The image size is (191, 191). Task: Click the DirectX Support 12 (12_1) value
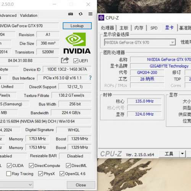(75, 87)
